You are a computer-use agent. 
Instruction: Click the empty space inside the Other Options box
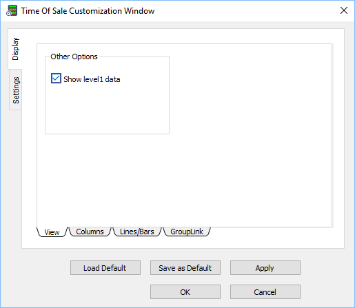[x=107, y=108]
